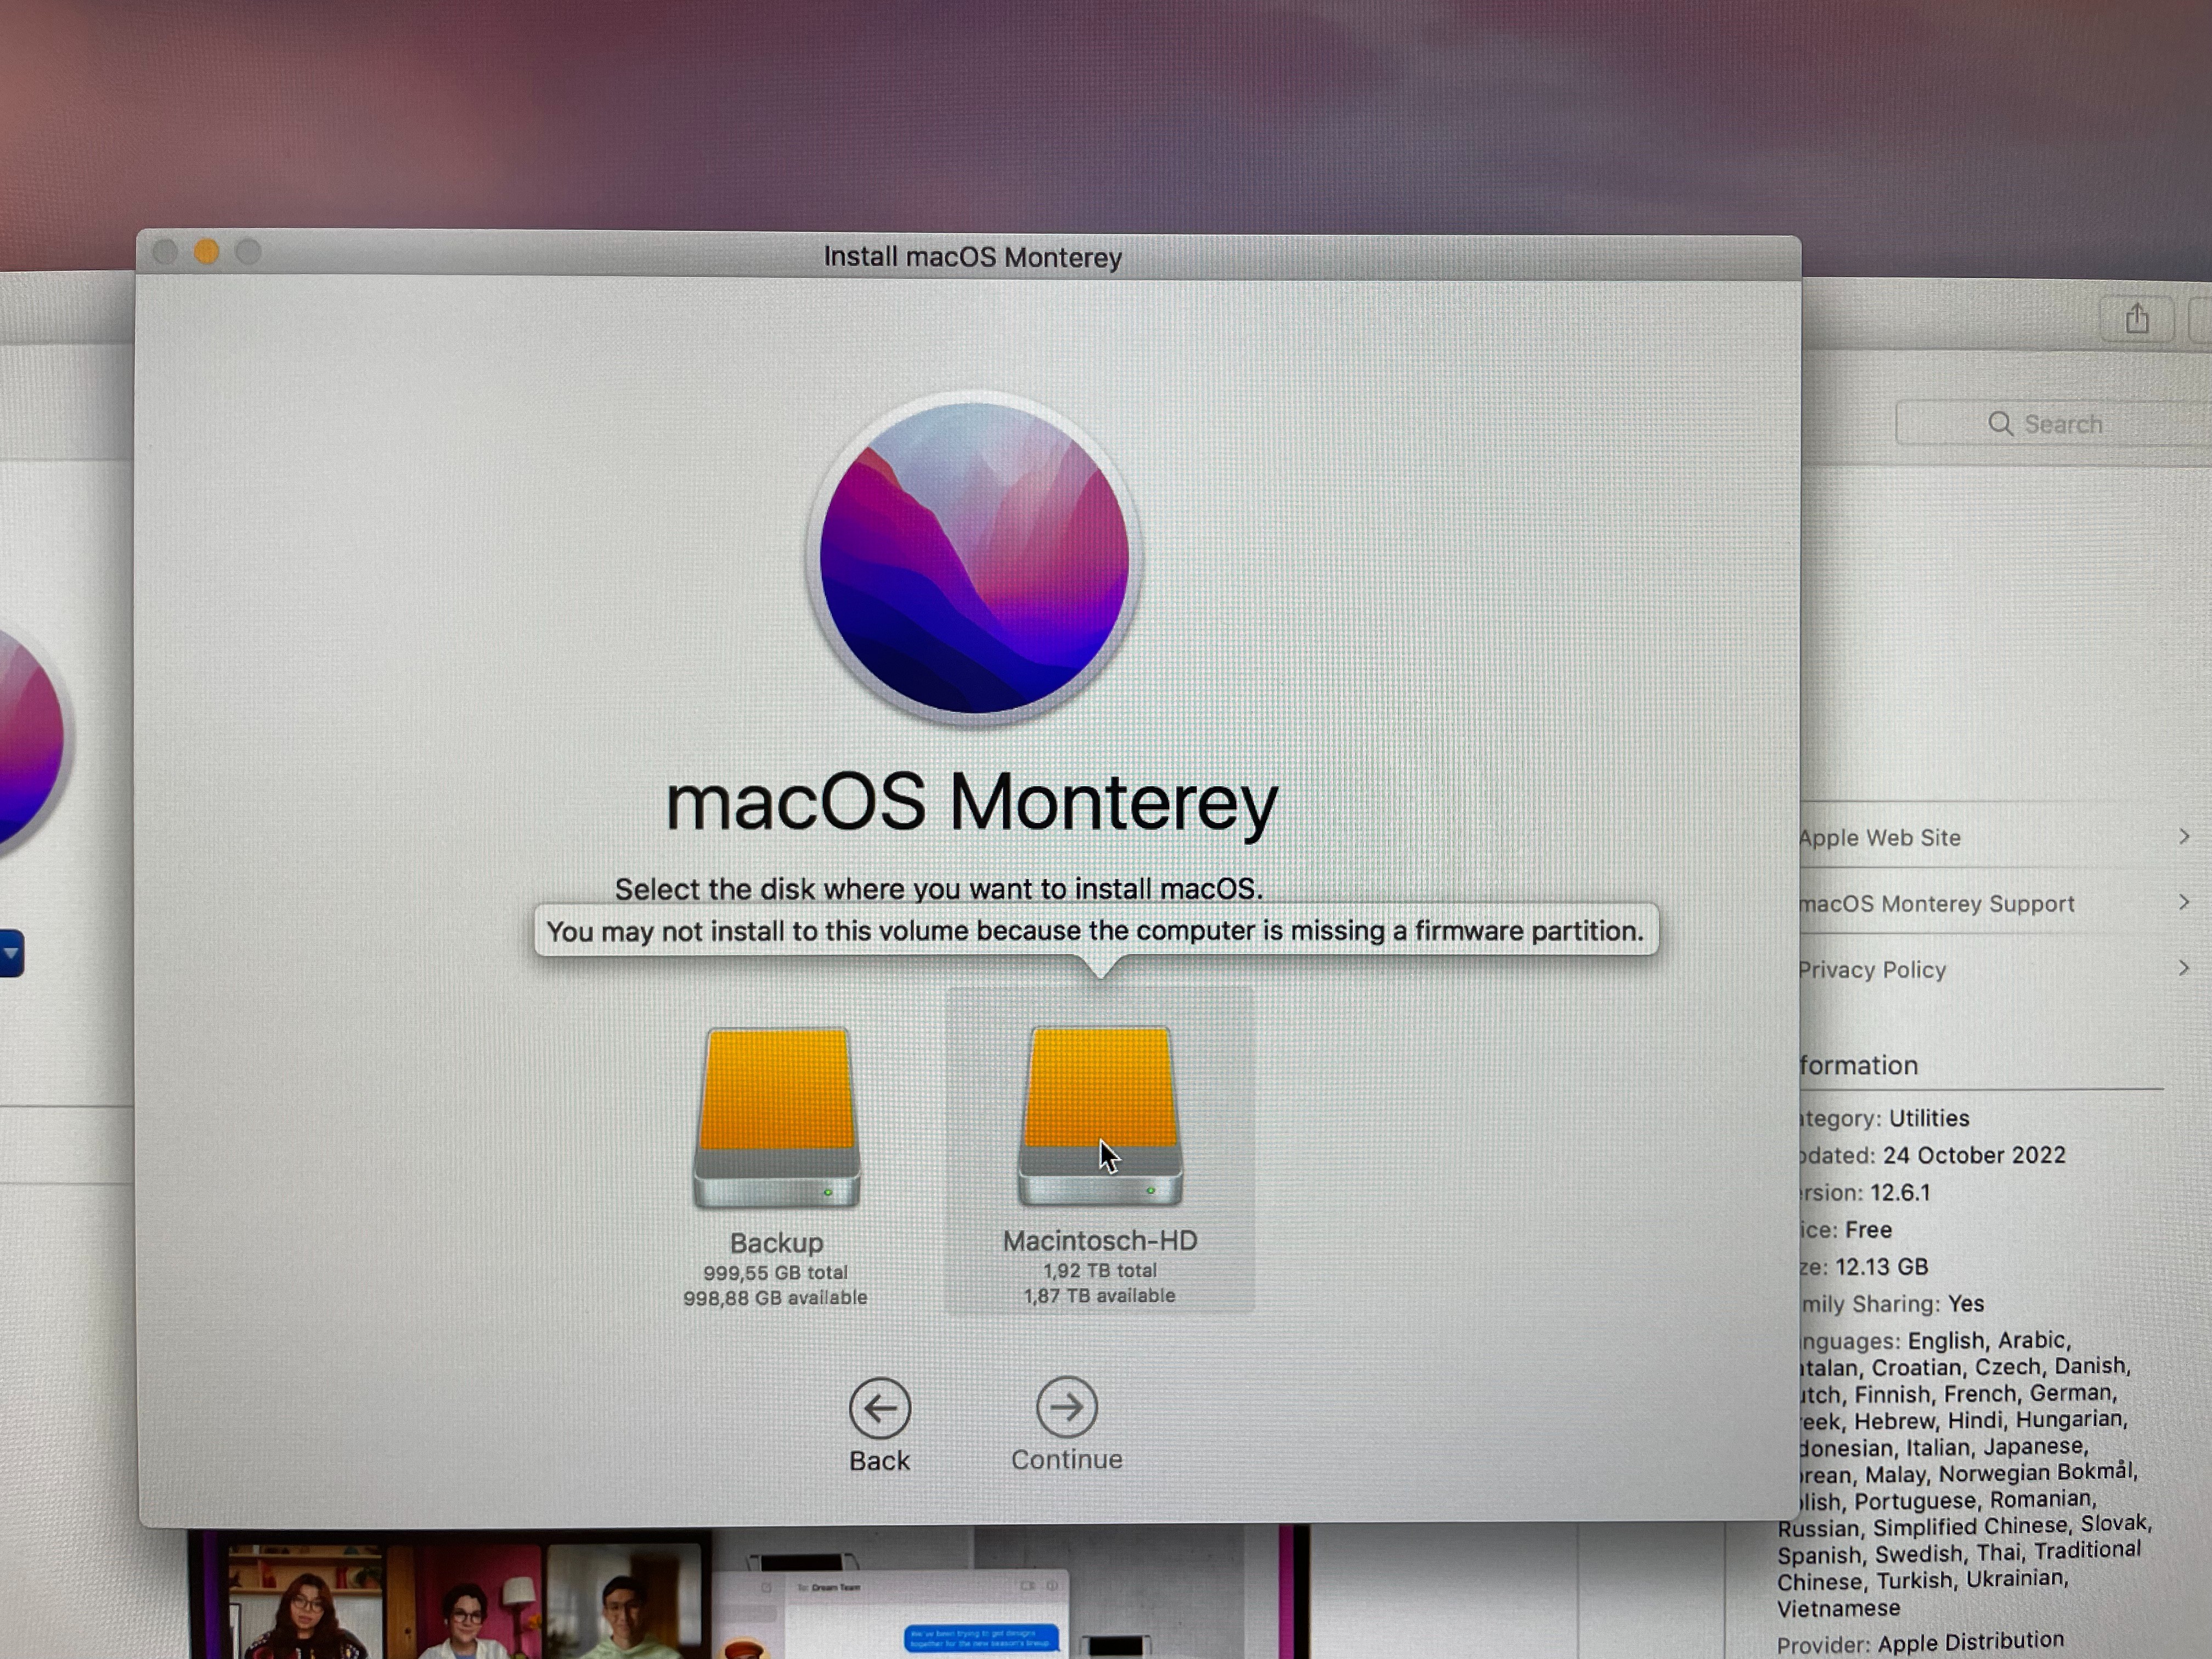Image resolution: width=2212 pixels, height=1659 pixels.
Task: Click the App Store share icon
Action: pyautogui.click(x=2137, y=319)
